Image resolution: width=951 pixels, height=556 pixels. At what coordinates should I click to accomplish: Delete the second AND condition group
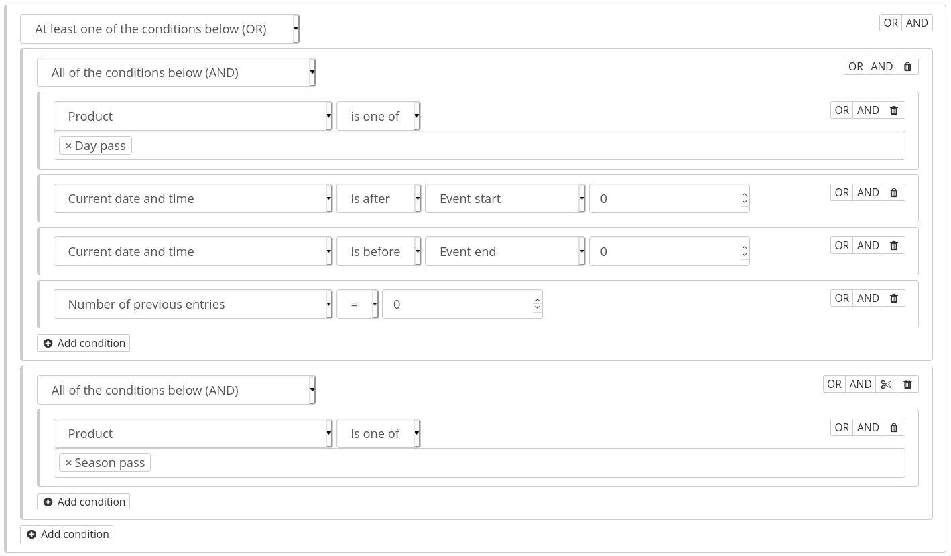(908, 384)
